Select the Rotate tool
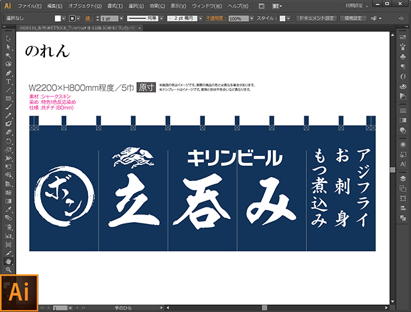The width and height of the screenshot is (411, 312). click(x=8, y=141)
